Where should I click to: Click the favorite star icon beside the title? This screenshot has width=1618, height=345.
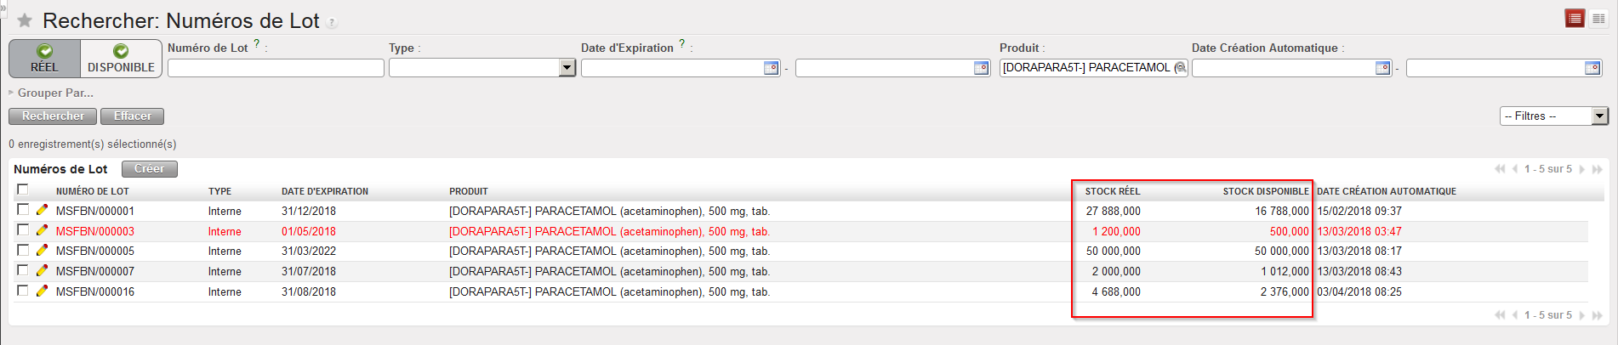pyautogui.click(x=25, y=20)
